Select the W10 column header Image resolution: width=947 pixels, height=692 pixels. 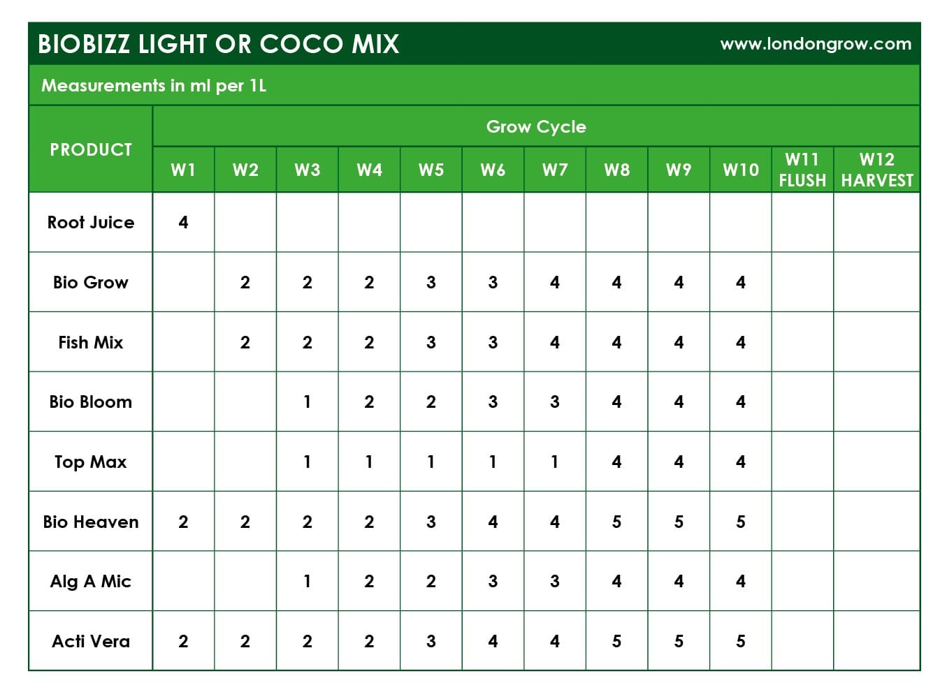741,170
